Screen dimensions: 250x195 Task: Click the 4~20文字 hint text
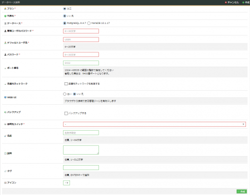click(x=70, y=47)
